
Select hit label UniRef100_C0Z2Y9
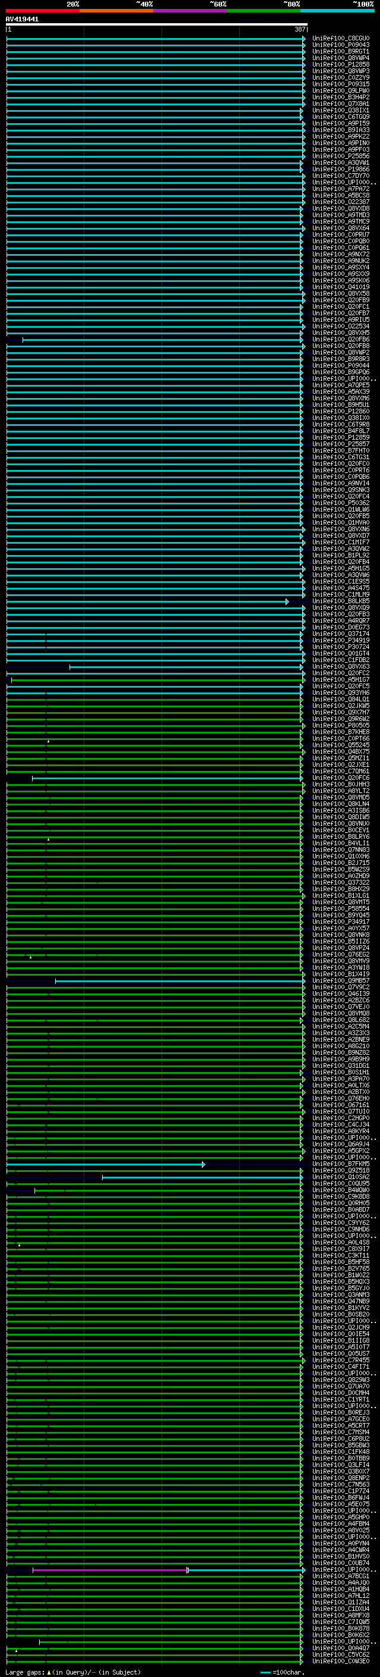tap(340, 77)
